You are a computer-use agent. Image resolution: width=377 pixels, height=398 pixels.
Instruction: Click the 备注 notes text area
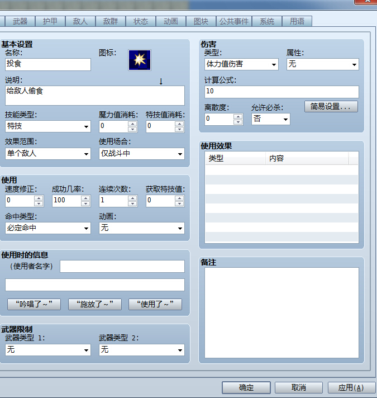[281, 312]
